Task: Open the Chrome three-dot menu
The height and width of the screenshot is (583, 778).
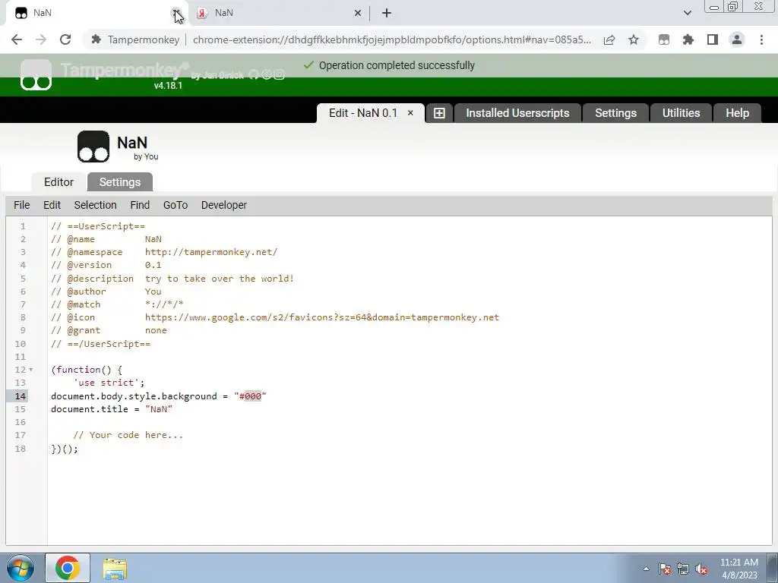Action: coord(761,39)
